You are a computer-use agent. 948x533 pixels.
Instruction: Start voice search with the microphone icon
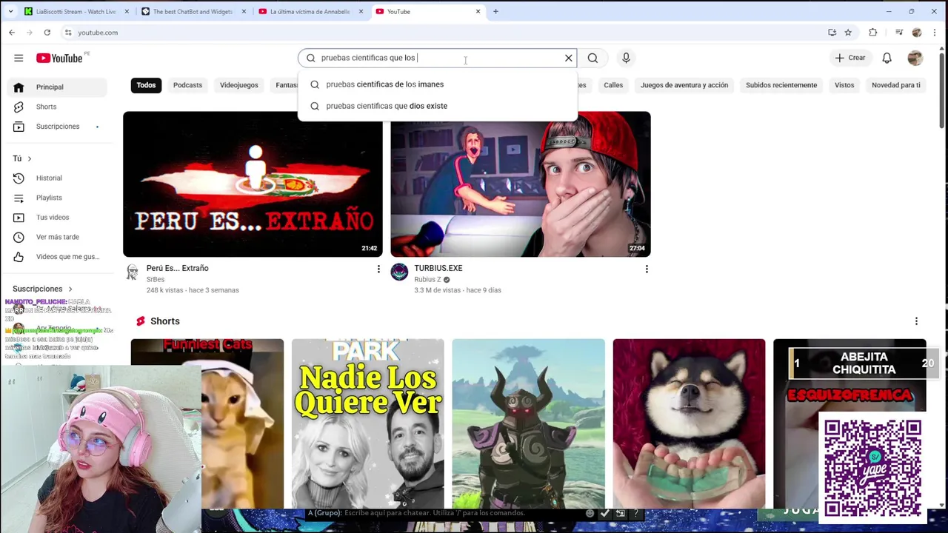(626, 58)
